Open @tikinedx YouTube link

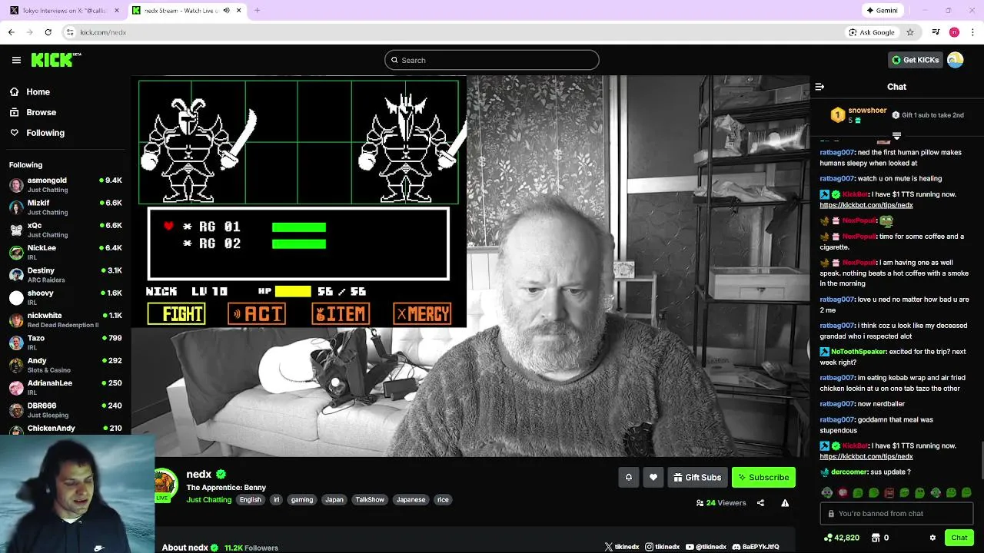(x=706, y=547)
